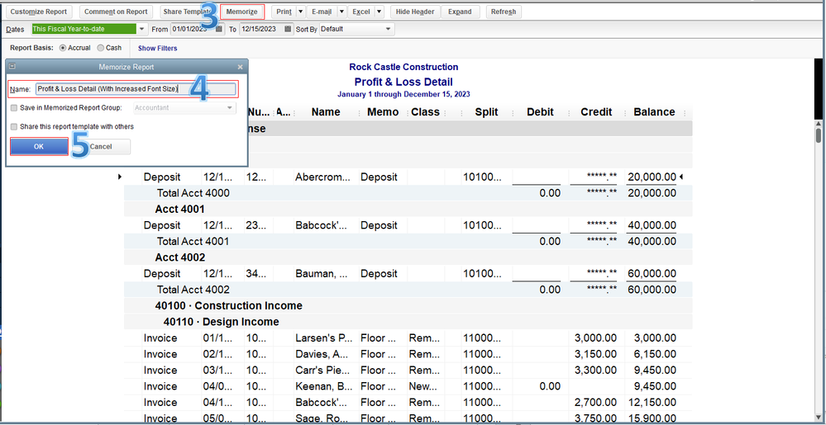Open the Sort By dropdown
This screenshot has width=826, height=425.
coord(389,29)
